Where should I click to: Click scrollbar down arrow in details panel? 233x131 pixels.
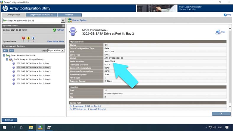(x=230, y=107)
